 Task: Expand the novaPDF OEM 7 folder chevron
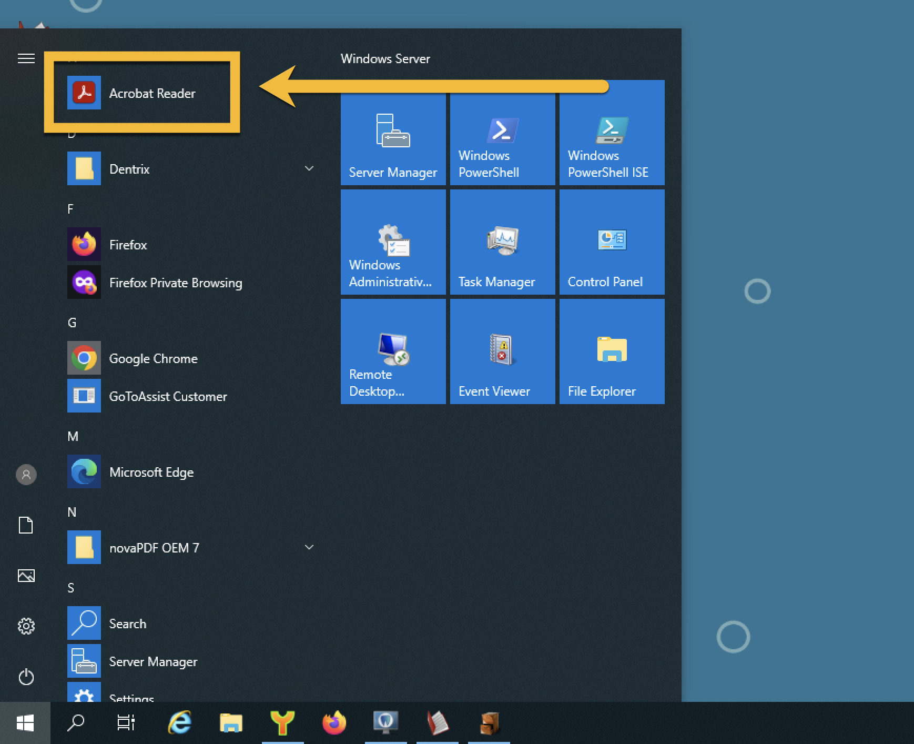coord(309,547)
